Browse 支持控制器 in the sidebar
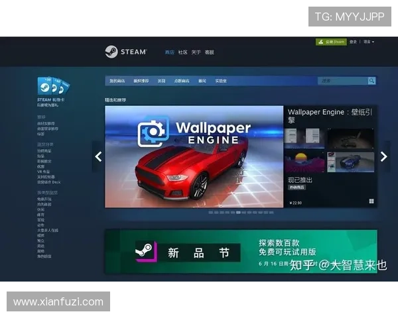Screen dimensions: 398x318 [46, 177]
